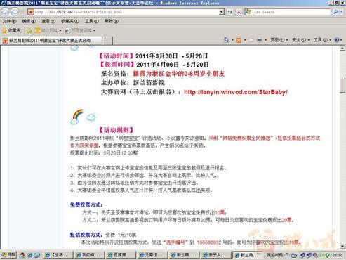Click the browser Forward arrow button

[x=15, y=12]
